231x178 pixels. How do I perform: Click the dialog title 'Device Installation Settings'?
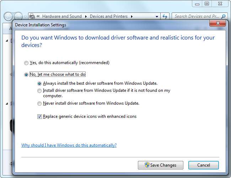click(41, 25)
